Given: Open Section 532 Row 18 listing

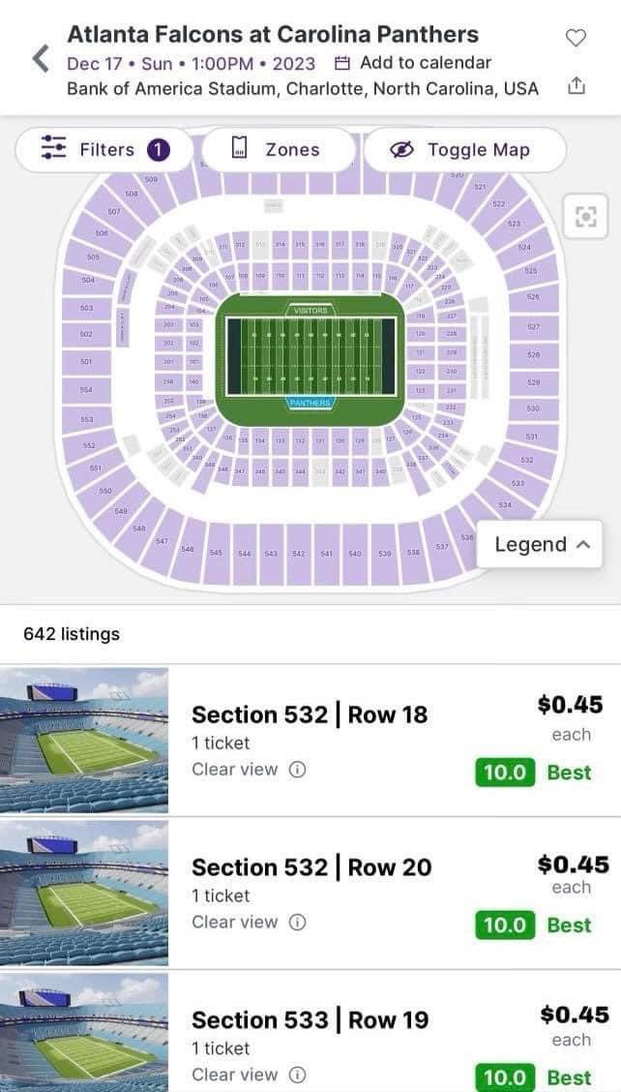Looking at the screenshot, I should 310,715.
